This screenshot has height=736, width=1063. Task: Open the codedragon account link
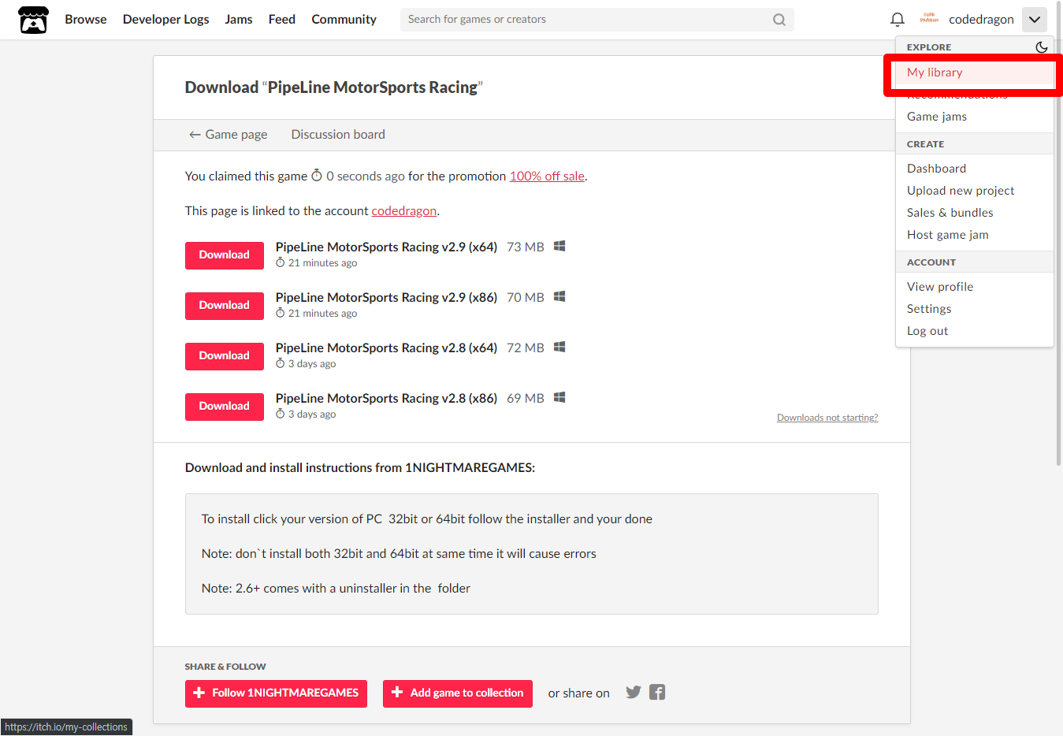point(404,211)
